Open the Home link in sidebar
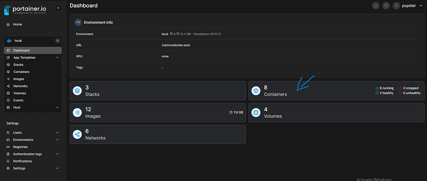This screenshot has height=181, width=427. click(17, 25)
